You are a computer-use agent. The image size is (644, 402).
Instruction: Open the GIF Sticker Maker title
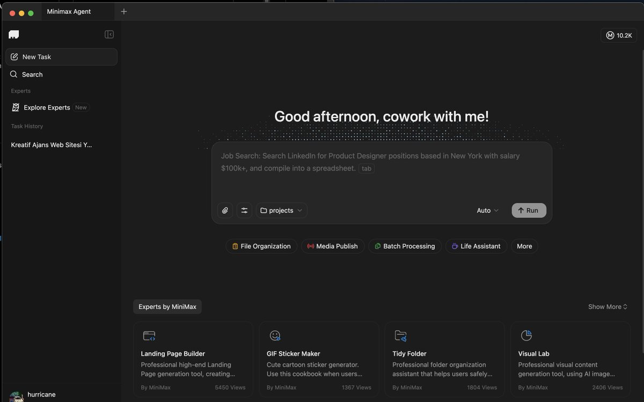click(x=294, y=354)
